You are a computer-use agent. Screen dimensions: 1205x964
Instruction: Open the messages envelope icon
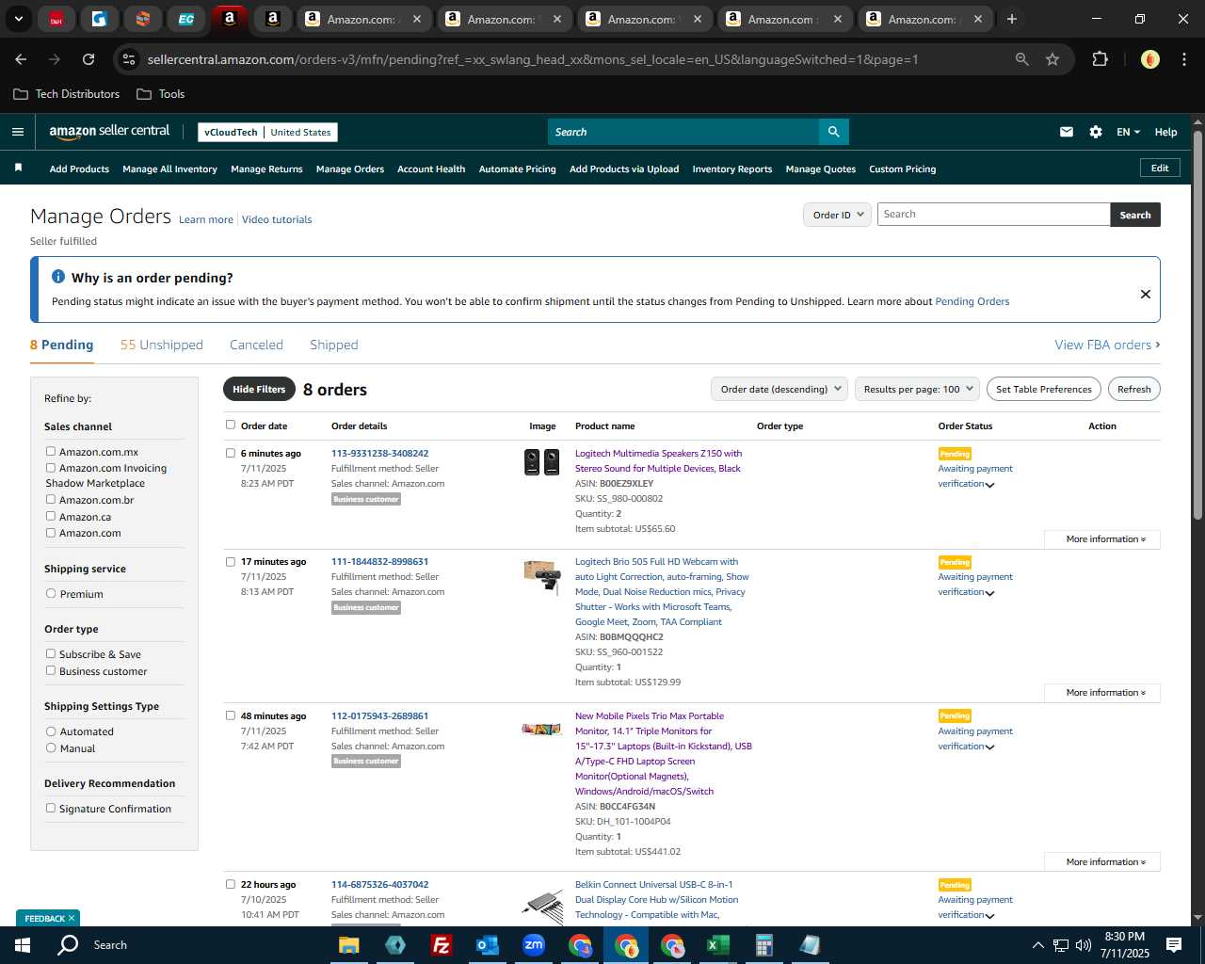[1067, 132]
